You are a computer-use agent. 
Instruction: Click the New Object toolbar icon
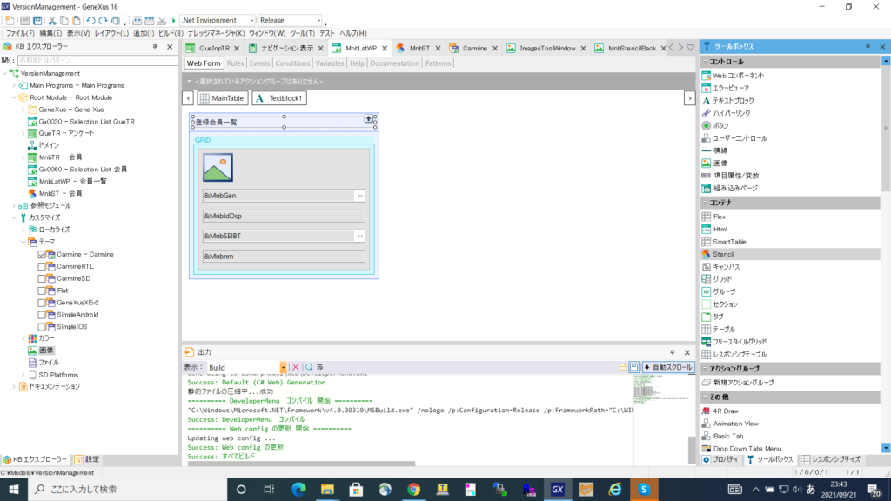tap(10, 21)
